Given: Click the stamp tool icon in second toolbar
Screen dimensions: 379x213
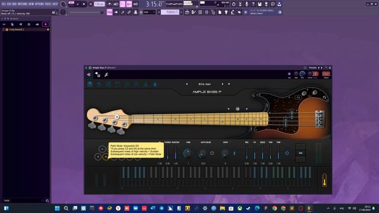Looking at the screenshot, I should click(x=136, y=12).
